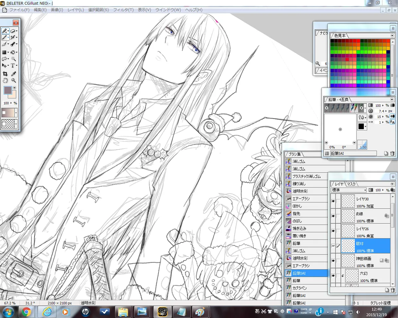Open the フィルタ(T) menu
This screenshot has height=318, width=398.
point(123,10)
